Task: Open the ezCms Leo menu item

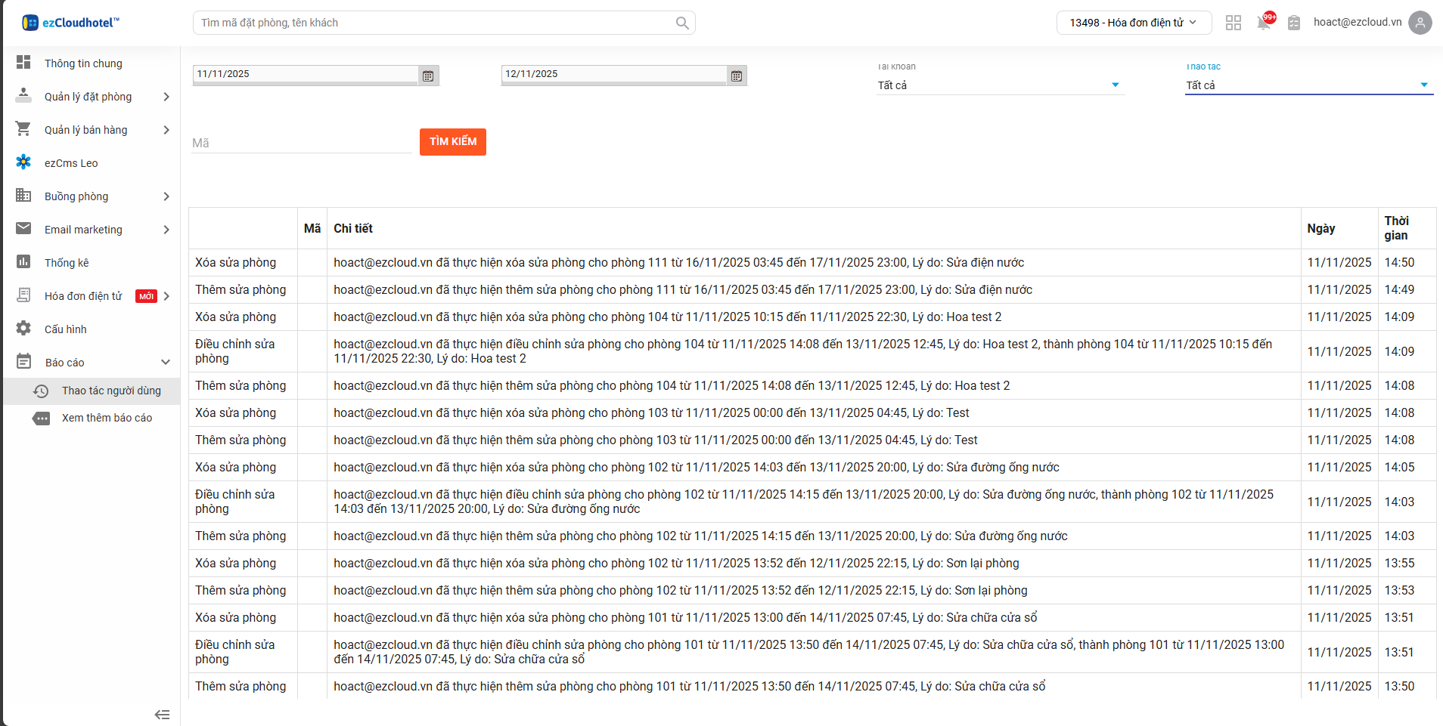Action: (71, 163)
